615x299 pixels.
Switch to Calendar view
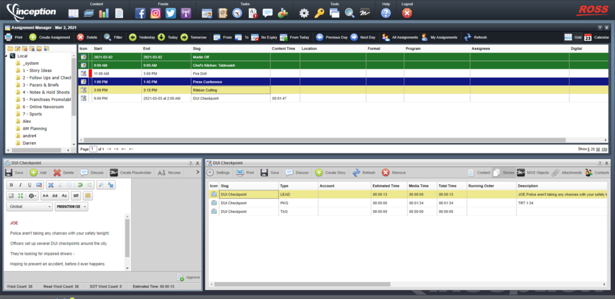point(596,37)
